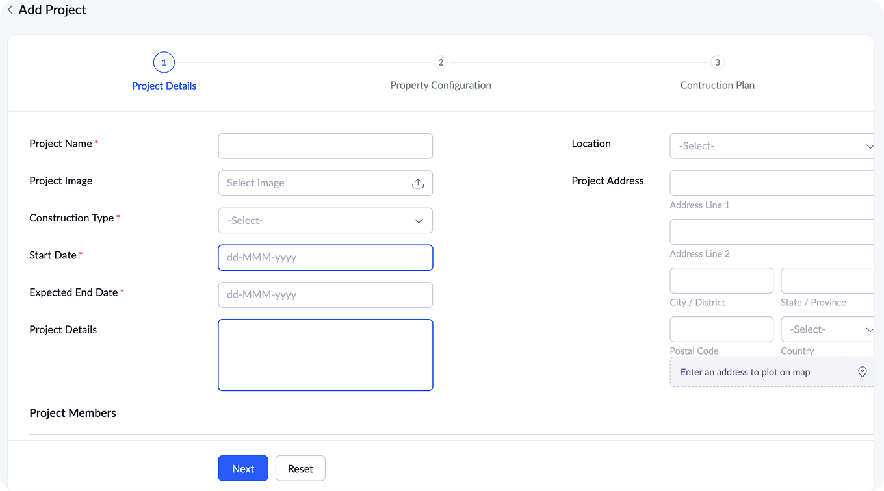This screenshot has height=491, width=884.
Task: Switch to the Contruction Plan step
Action: pyautogui.click(x=718, y=85)
